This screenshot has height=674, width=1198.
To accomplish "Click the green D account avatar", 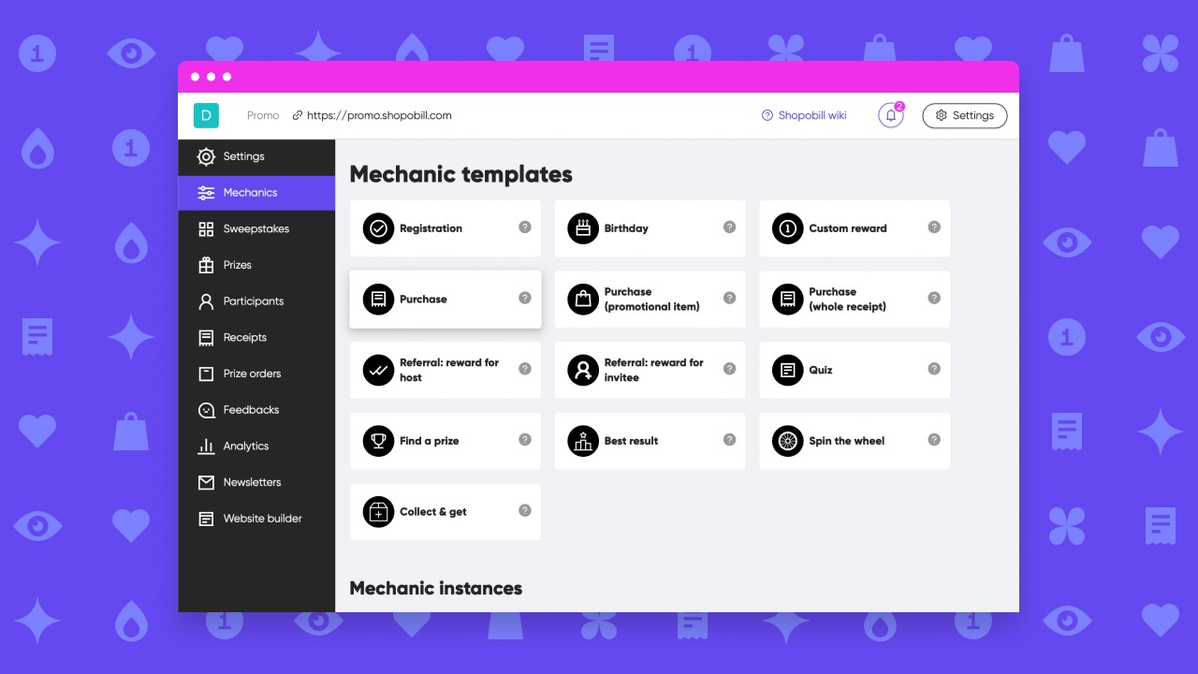I will [x=206, y=115].
